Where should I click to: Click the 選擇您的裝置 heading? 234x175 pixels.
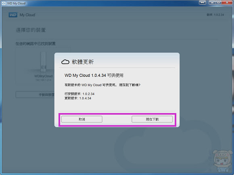[x=31, y=30]
